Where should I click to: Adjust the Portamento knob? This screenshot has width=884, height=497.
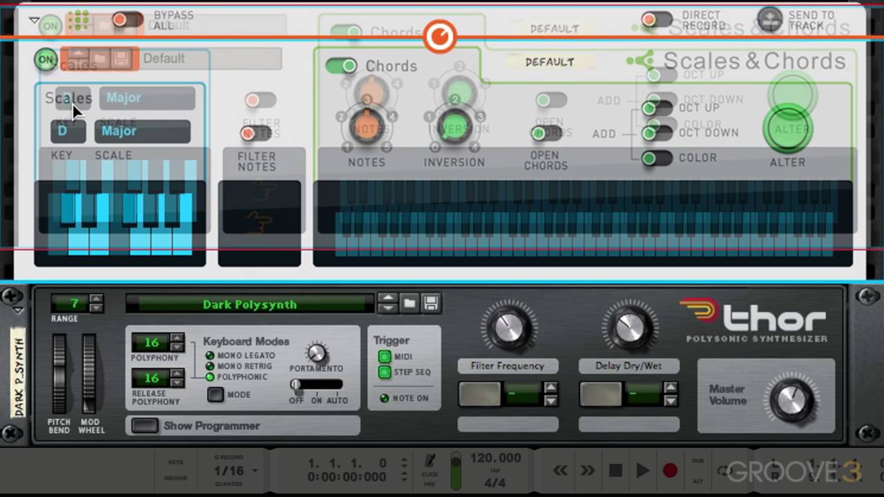[316, 353]
